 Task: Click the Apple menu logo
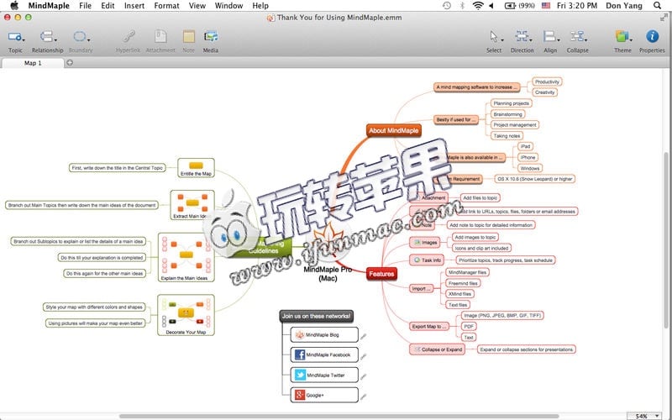(14, 6)
